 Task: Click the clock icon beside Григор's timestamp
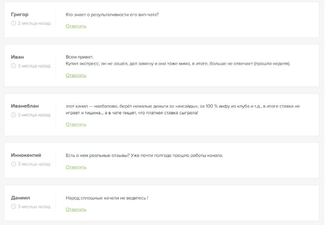click(14, 23)
